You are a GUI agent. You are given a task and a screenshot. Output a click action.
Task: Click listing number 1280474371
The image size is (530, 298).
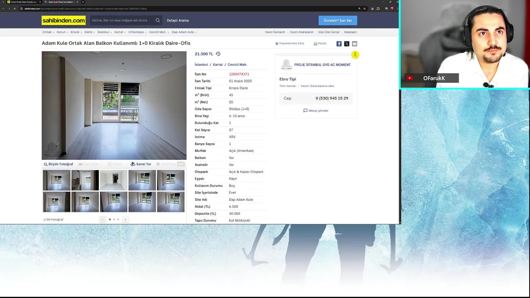[x=239, y=74]
